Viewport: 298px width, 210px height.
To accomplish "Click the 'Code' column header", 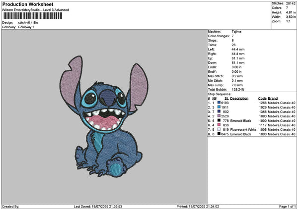I will click(x=262, y=99).
